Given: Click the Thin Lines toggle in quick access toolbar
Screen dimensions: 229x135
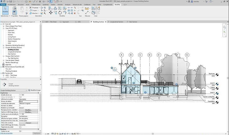Looking at the screenshot, I should [x=51, y=1].
